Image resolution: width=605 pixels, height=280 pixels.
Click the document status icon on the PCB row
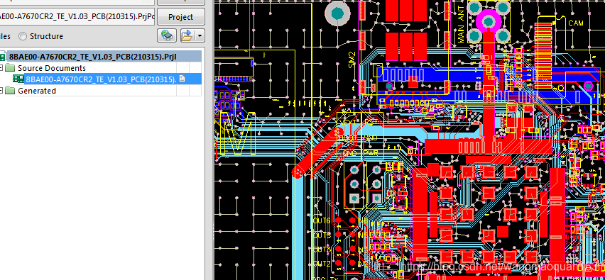(x=182, y=79)
